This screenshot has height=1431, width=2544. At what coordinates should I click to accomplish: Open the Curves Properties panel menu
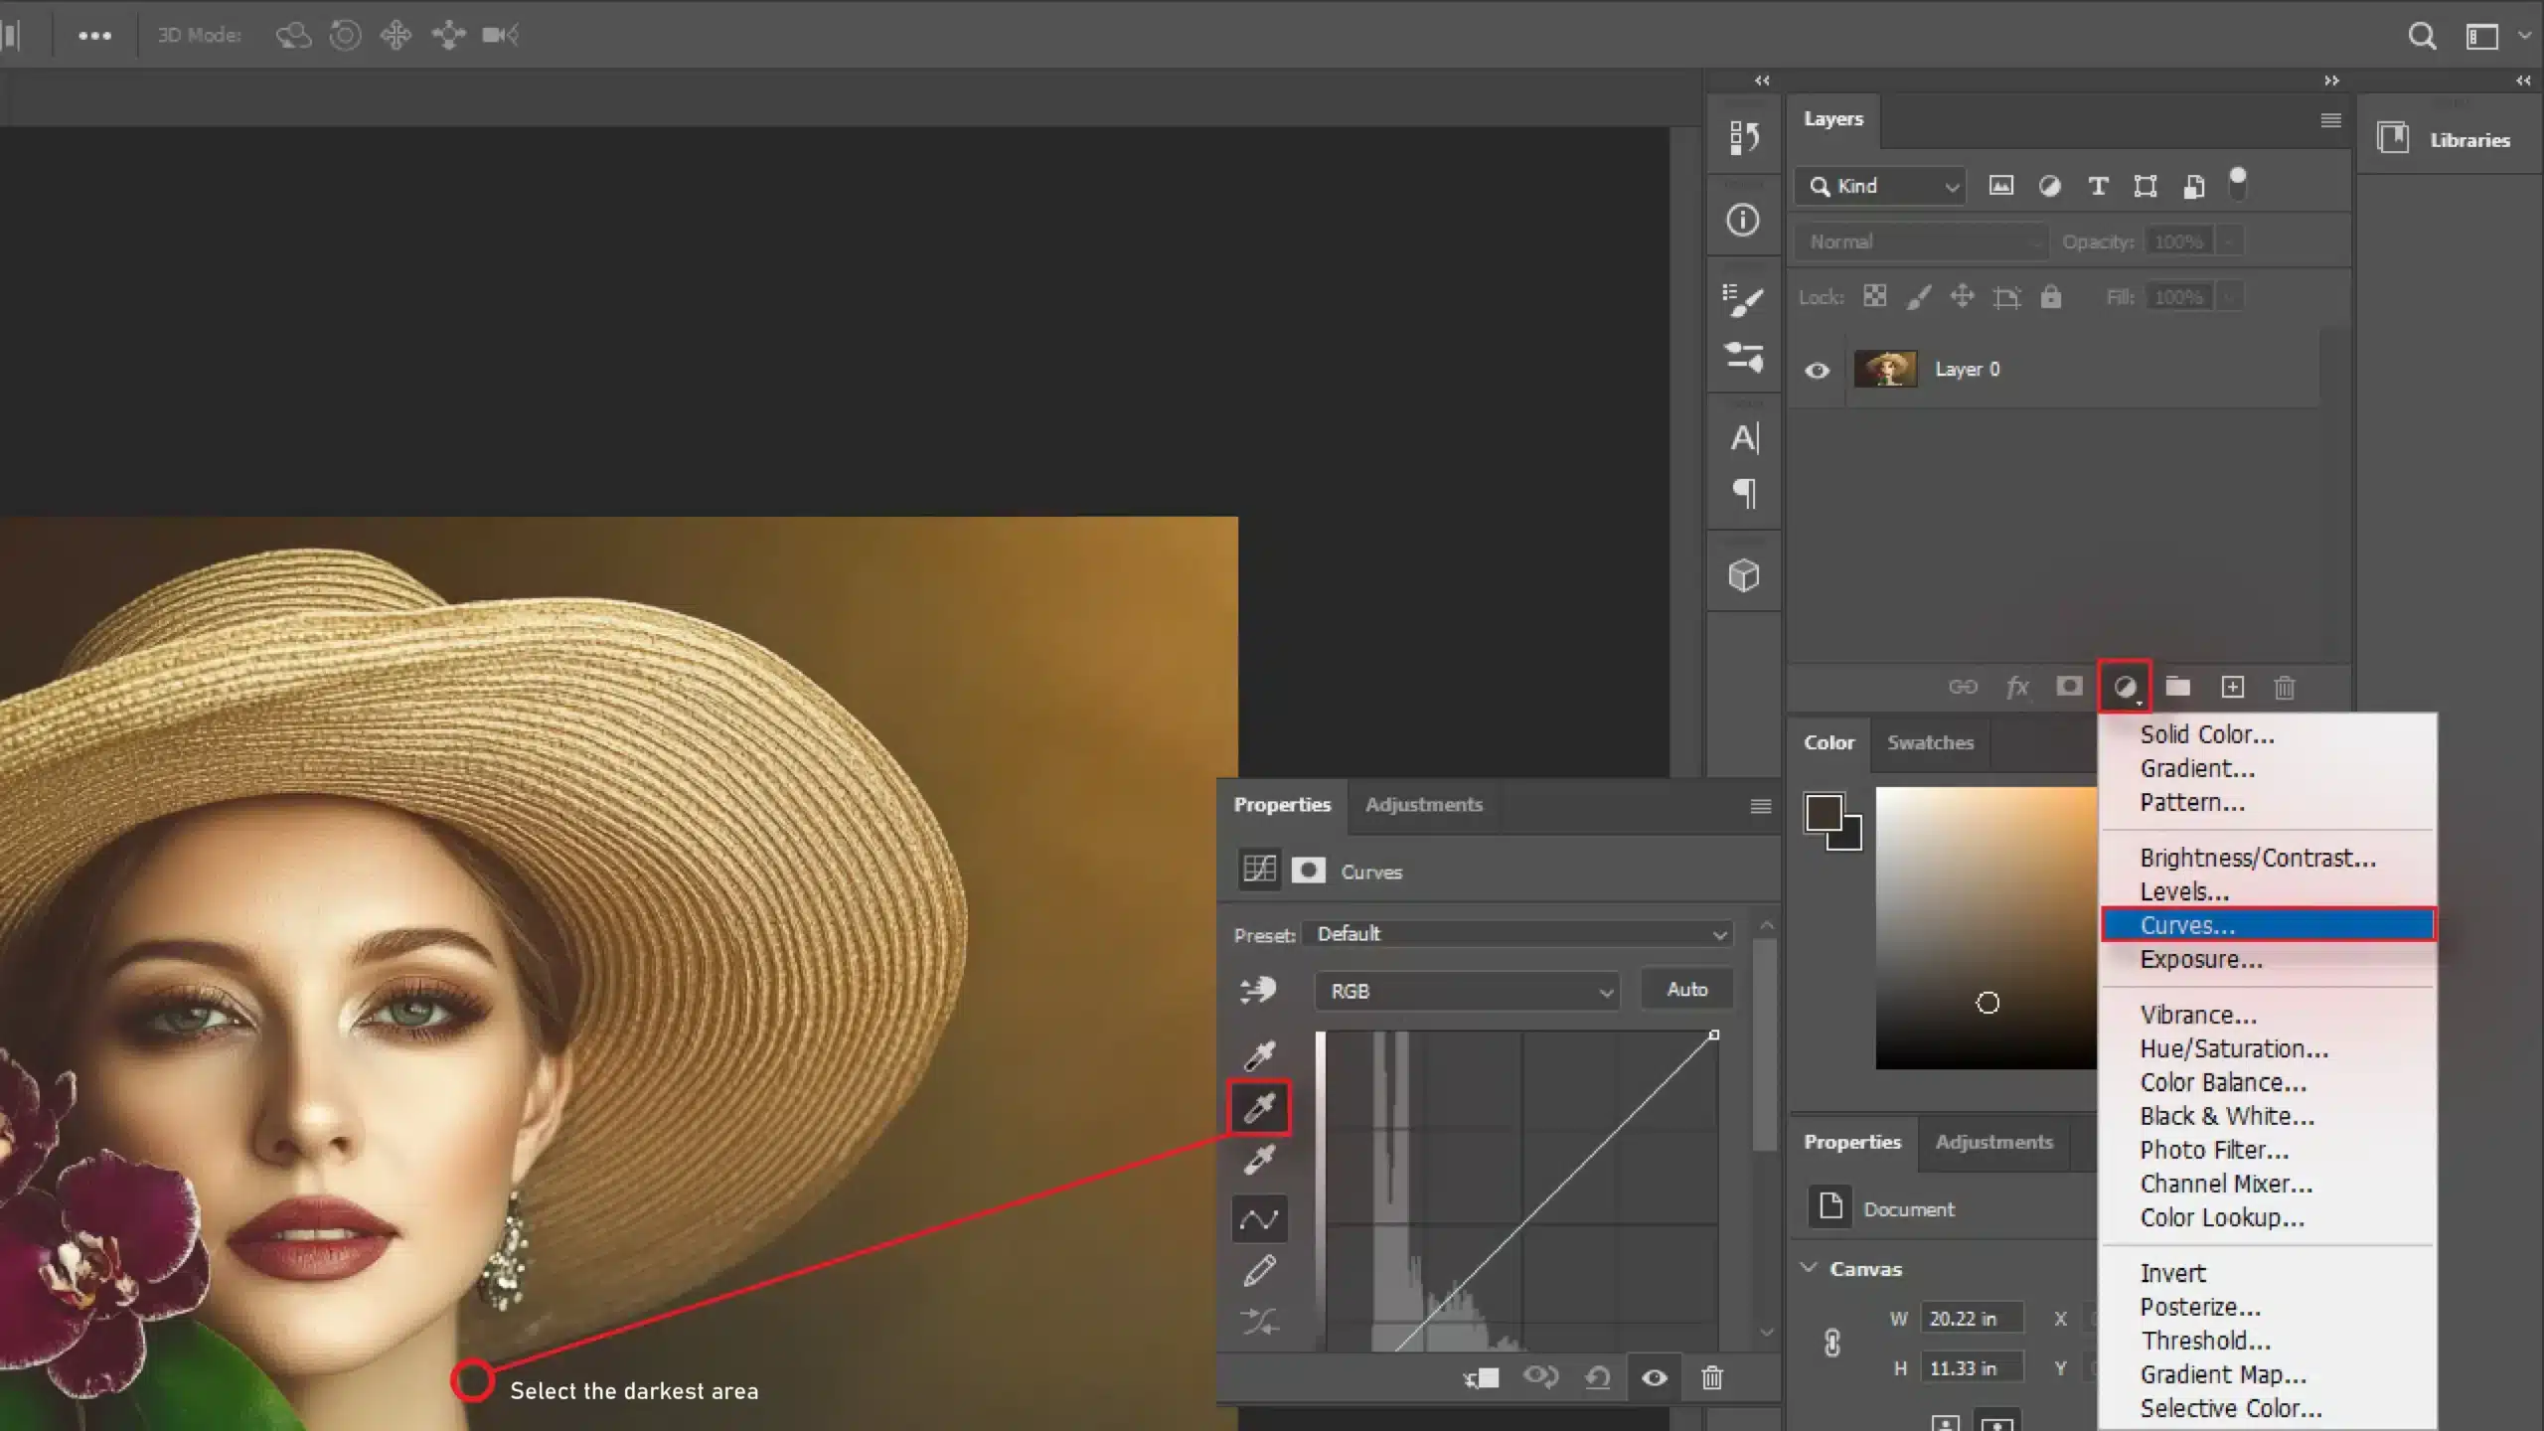pyautogui.click(x=1760, y=806)
